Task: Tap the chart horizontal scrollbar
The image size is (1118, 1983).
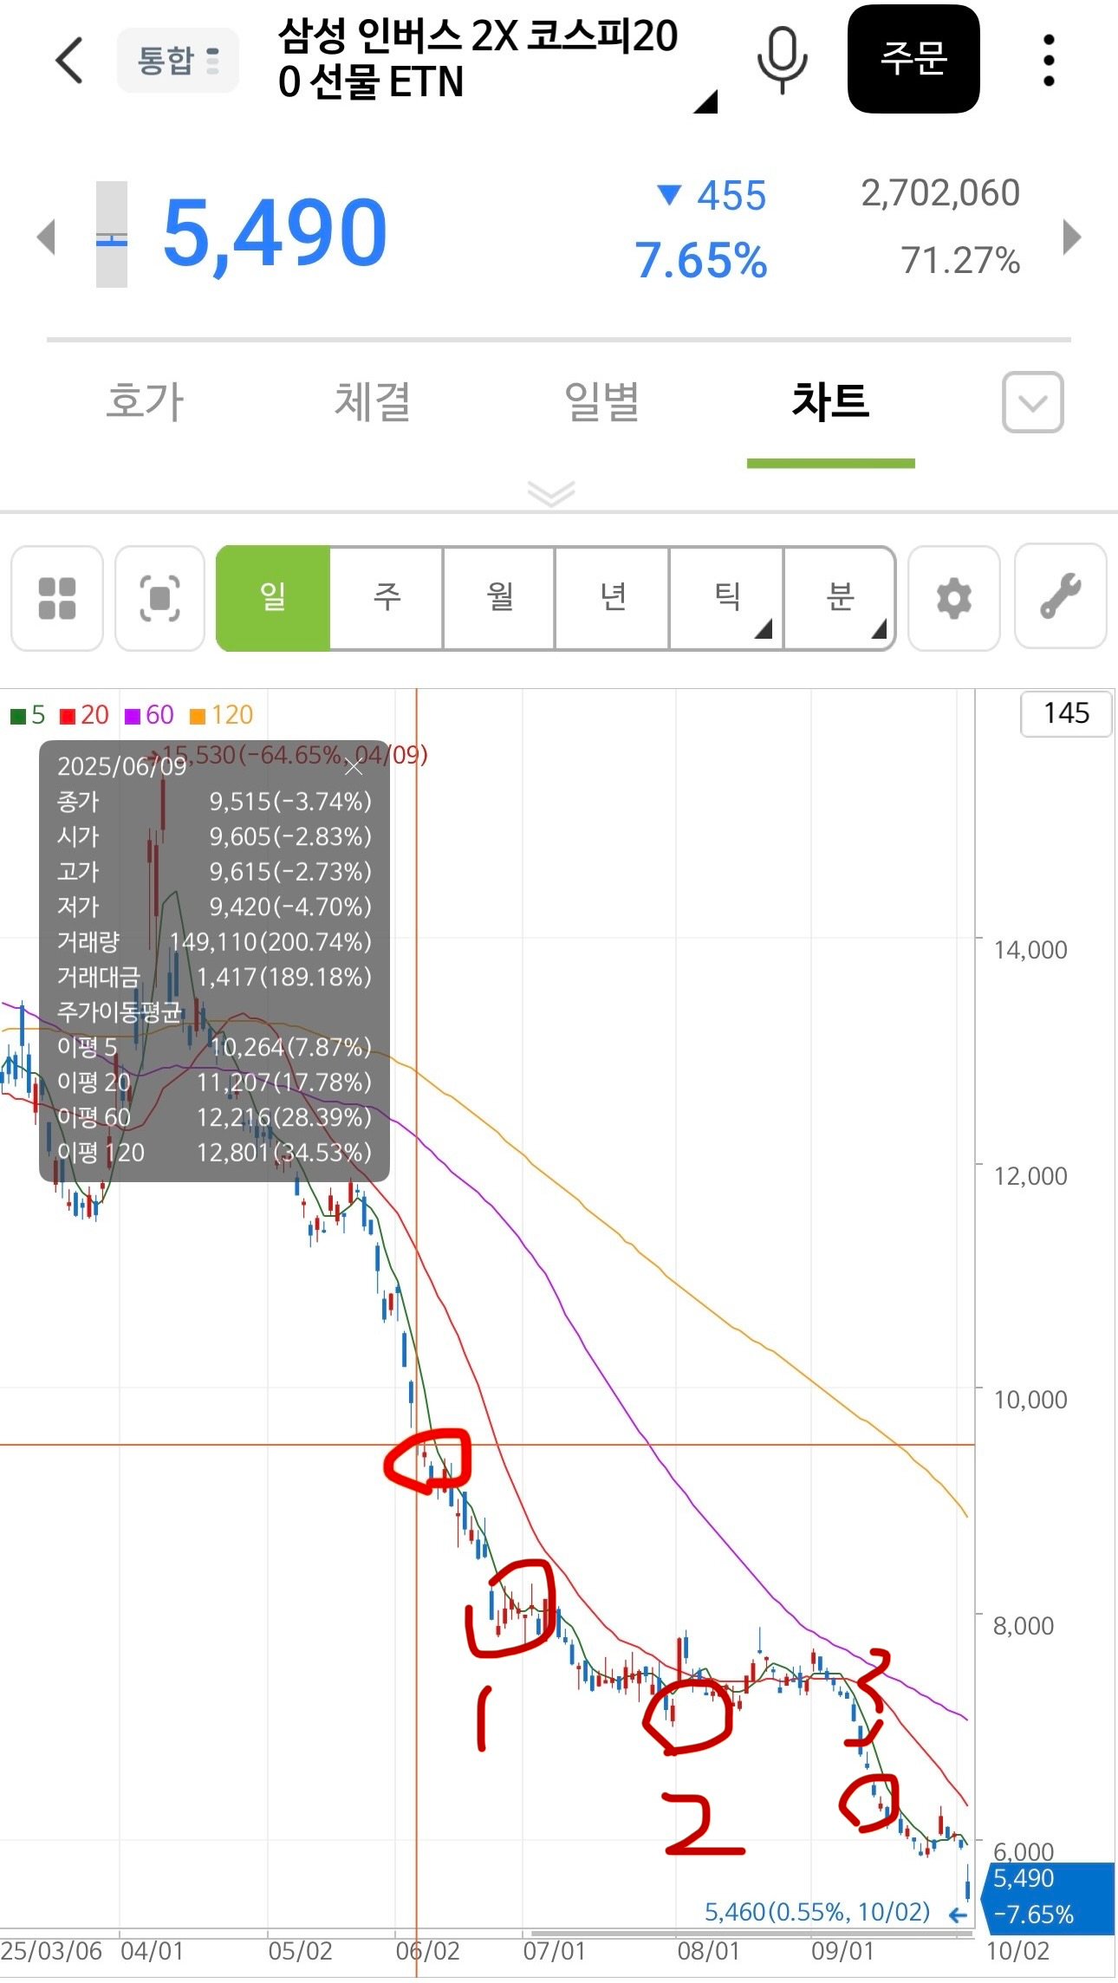Action: click(x=752, y=1932)
